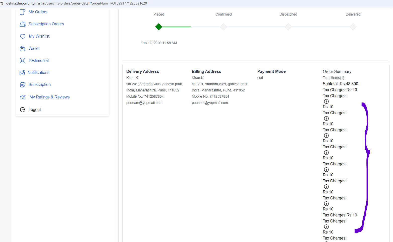Screen dimensions: 393x242
Task: Open the Testimonial section
Action: 38,61
